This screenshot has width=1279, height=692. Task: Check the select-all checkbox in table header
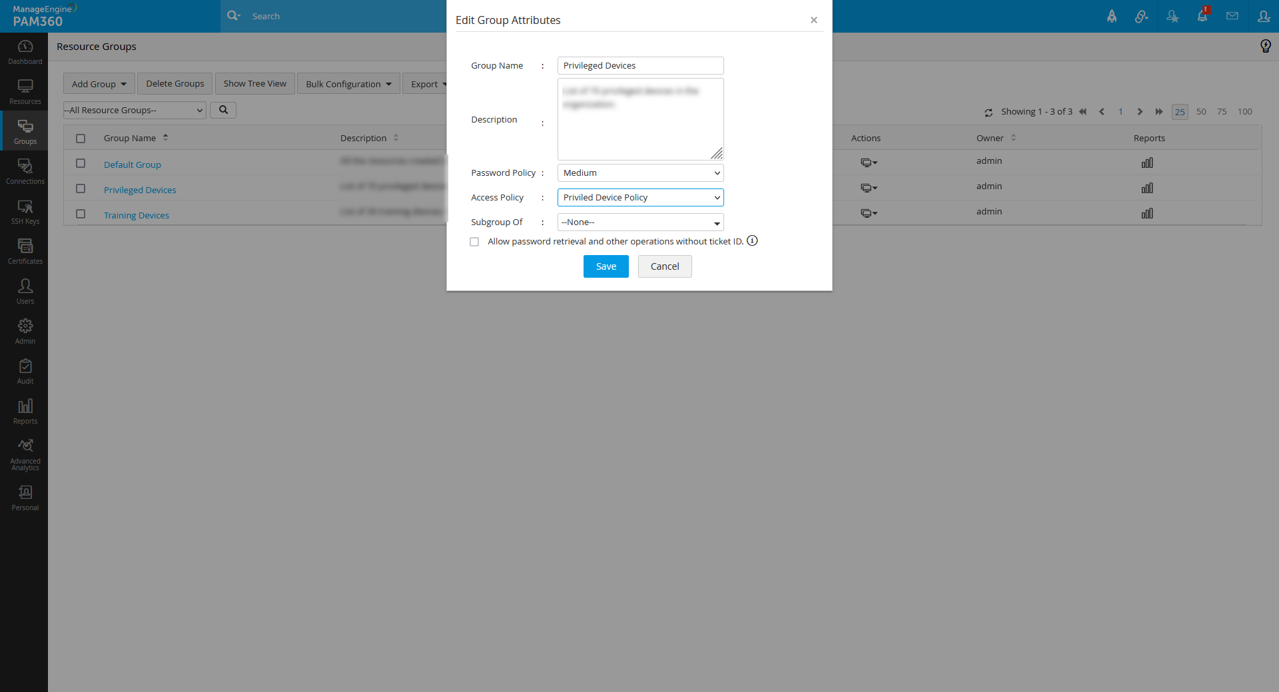[x=81, y=139]
